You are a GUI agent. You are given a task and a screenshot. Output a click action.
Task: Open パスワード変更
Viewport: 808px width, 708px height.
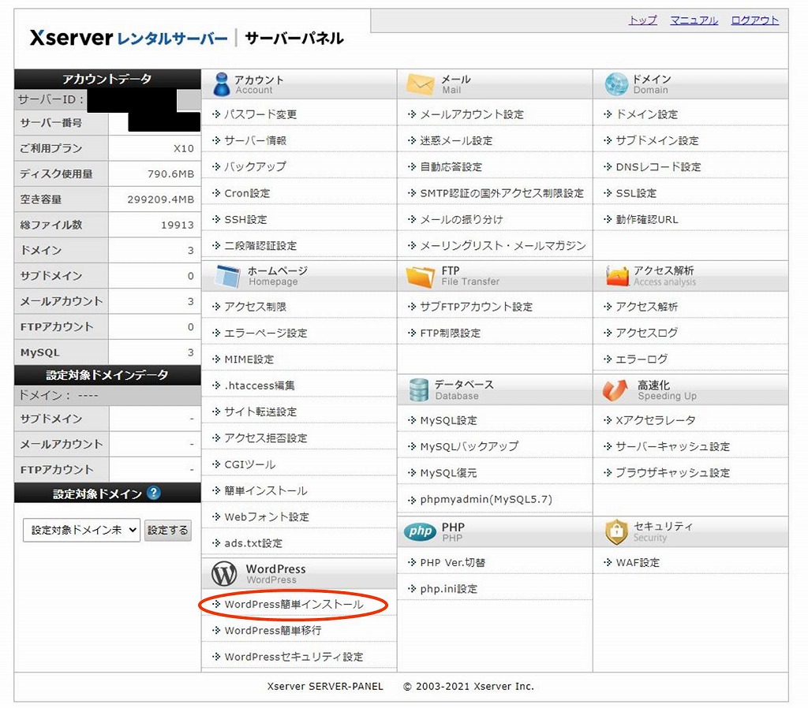click(260, 114)
